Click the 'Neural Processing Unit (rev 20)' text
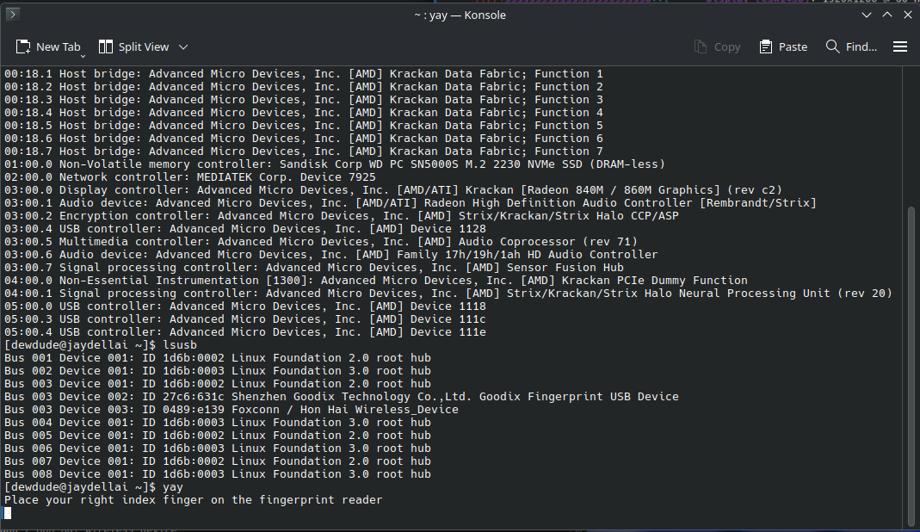 (x=786, y=293)
